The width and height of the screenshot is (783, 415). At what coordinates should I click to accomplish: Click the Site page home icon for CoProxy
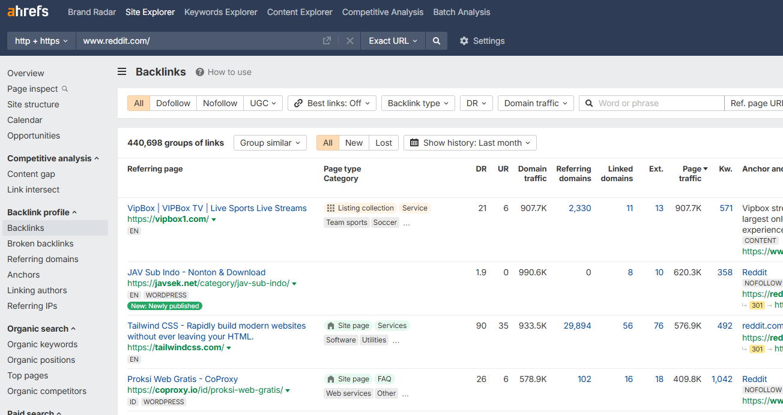click(330, 379)
